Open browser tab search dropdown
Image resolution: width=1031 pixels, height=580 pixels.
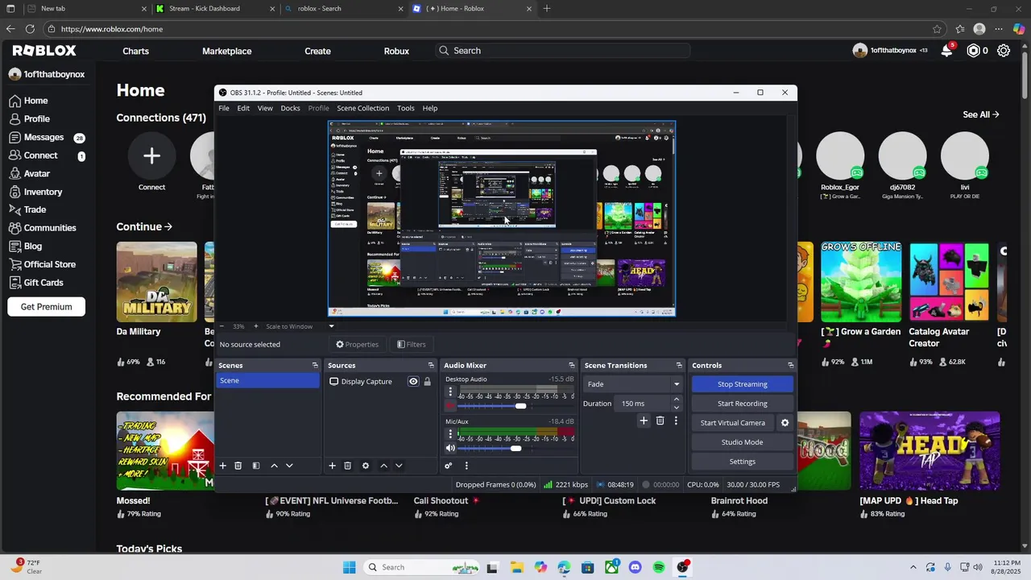coord(10,9)
